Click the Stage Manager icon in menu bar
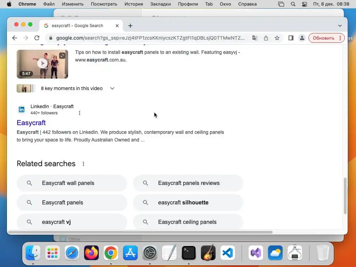Image resolution: width=356 pixels, height=267 pixels. pos(281,4)
